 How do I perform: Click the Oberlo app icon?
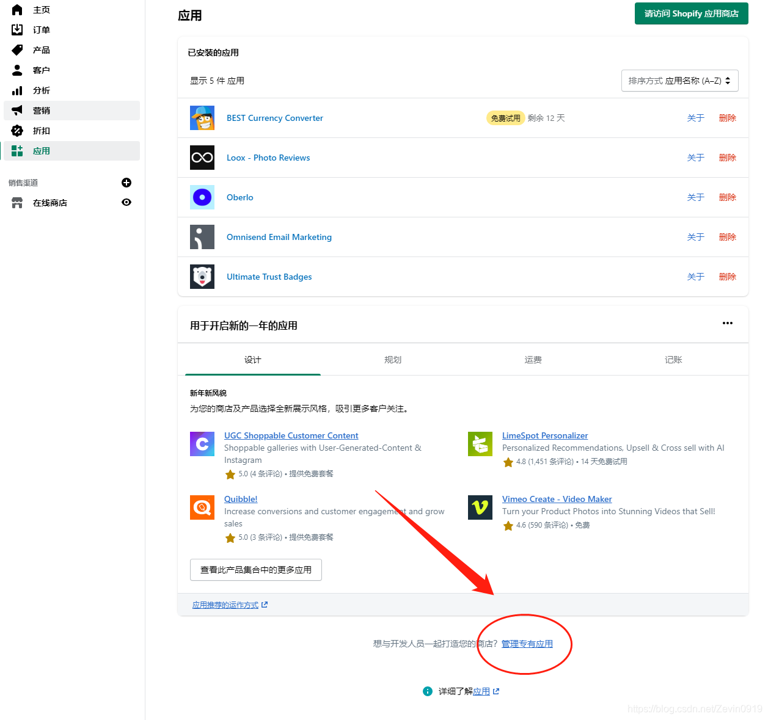202,197
